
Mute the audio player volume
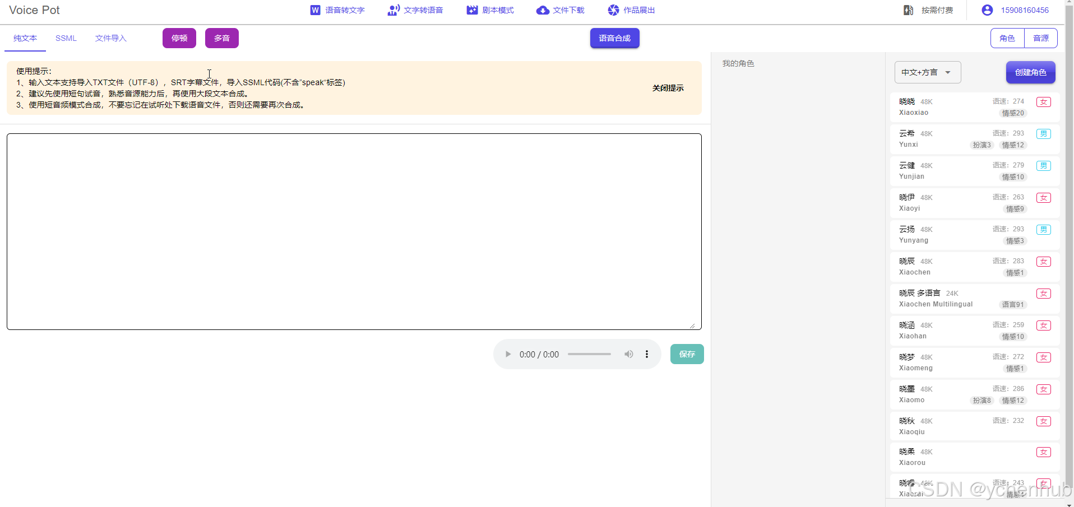[629, 354]
